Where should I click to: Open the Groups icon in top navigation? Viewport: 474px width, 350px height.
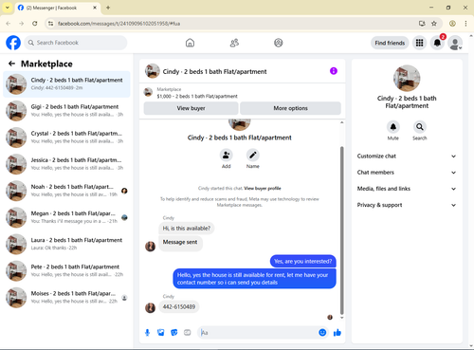tap(279, 43)
